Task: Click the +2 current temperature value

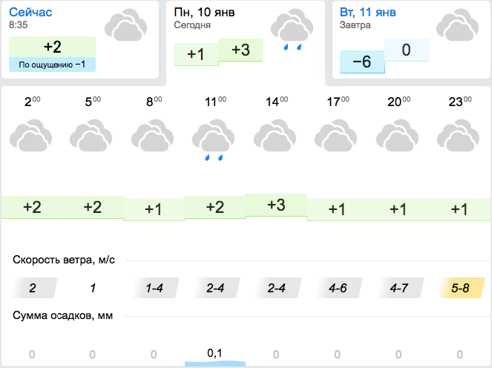Action: click(52, 47)
